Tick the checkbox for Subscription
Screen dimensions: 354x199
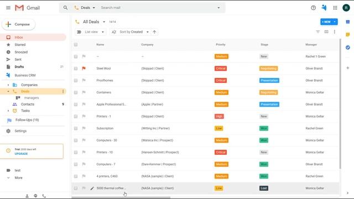pos(76,128)
